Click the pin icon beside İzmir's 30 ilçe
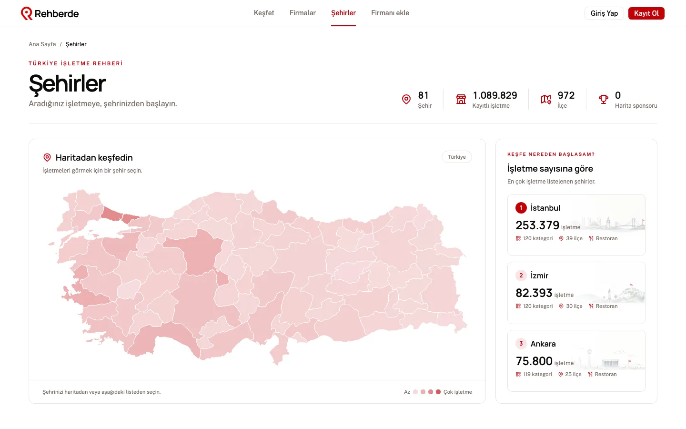This screenshot has width=686, height=429. [x=561, y=306]
